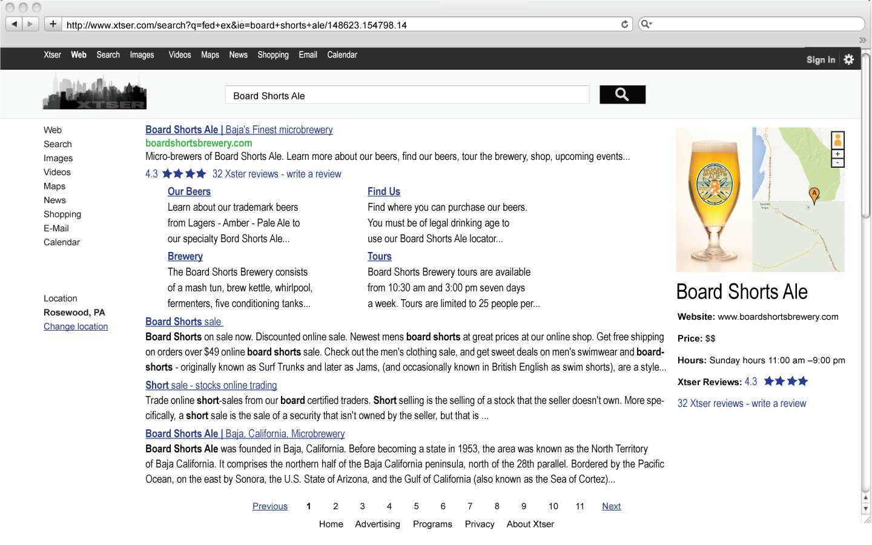Select Videos in left sidebar

(57, 172)
